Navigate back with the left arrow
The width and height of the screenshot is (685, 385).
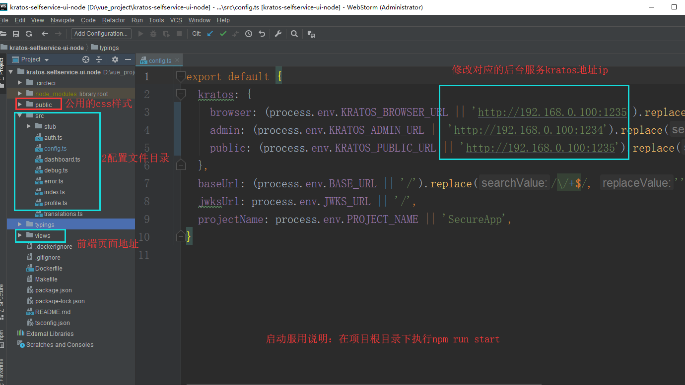45,34
